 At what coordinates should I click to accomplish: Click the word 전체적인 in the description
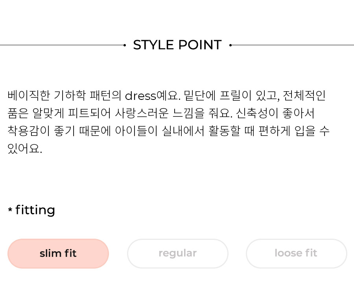(304, 96)
